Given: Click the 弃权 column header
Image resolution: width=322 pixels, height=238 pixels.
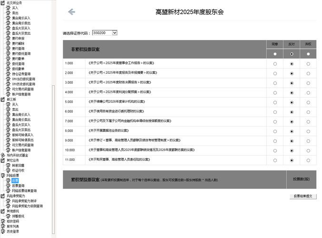Looking at the screenshot, I should (308, 44).
